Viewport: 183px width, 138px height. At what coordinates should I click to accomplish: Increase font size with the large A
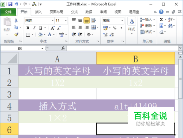click(x=53, y=28)
